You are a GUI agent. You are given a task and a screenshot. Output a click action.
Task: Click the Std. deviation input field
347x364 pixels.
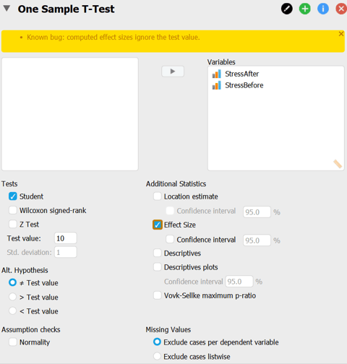[66, 252]
